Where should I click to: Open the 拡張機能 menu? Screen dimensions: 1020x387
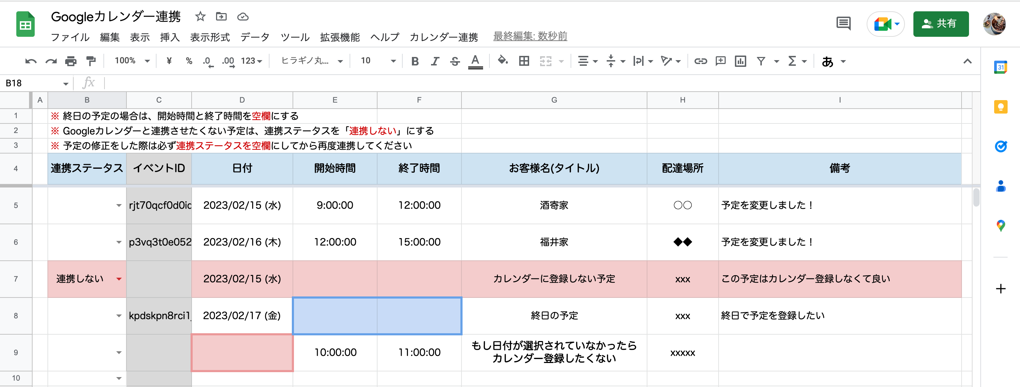tap(340, 37)
